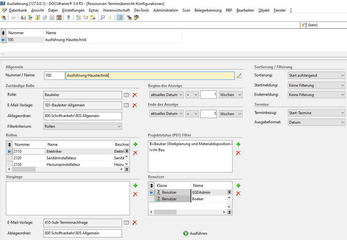Viewport: 347px width, 240px height.
Task: Open lookup icon for 410-Sub-Terminnachfrage
Action: pyautogui.click(x=126, y=223)
